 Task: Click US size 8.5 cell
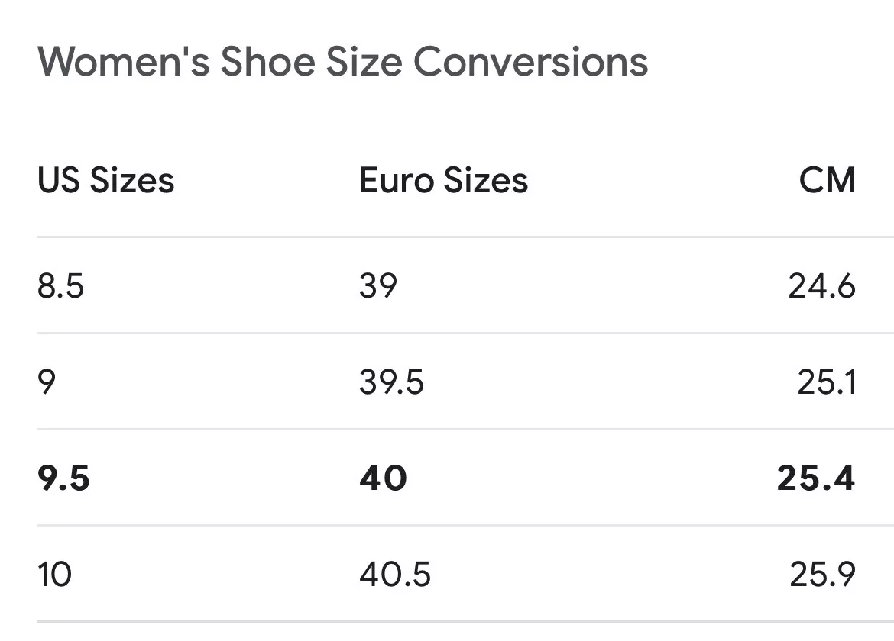[60, 285]
